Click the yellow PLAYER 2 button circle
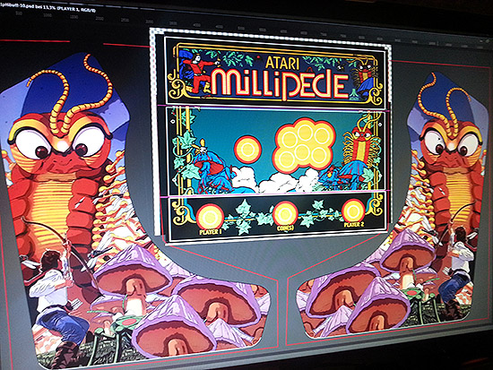 [353, 211]
